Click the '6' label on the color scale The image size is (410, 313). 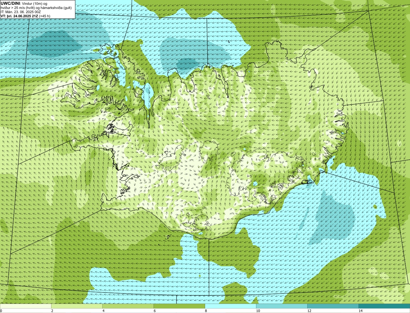pyautogui.click(x=154, y=311)
